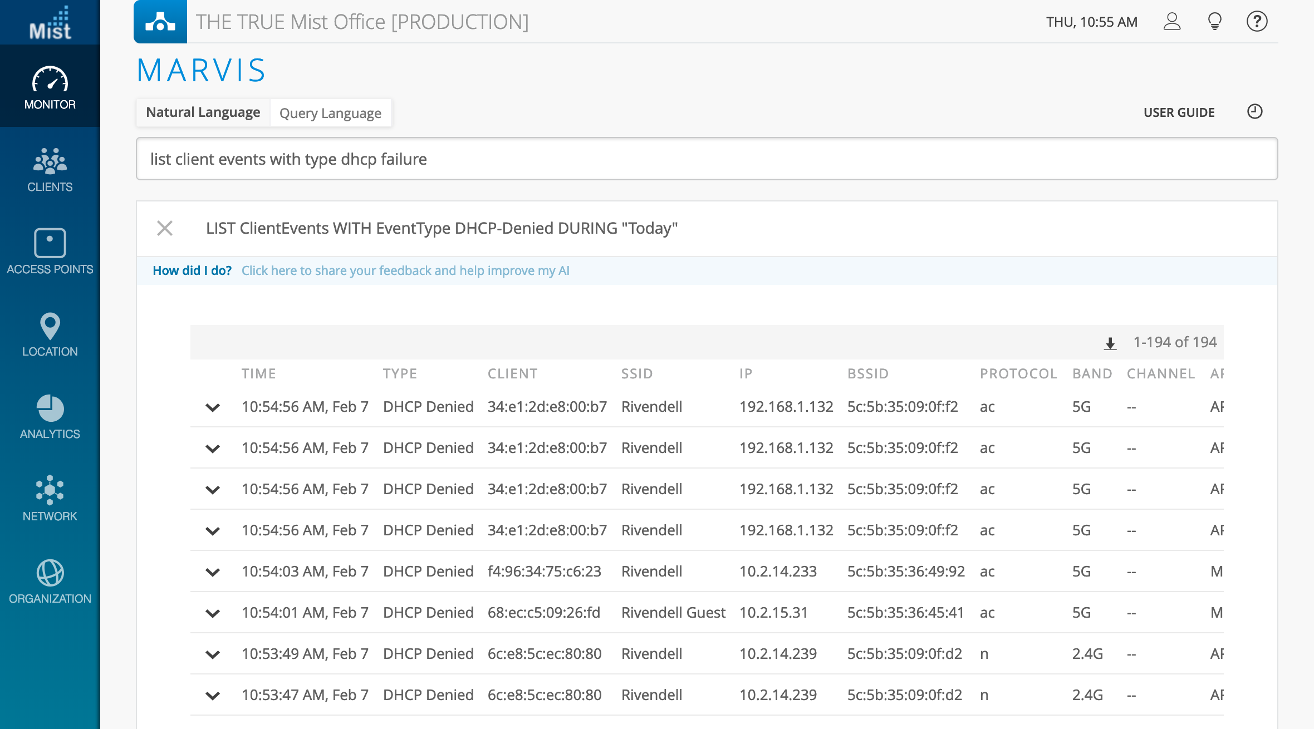Expand the 10:54:03 AM event row
This screenshot has width=1314, height=729.
click(213, 572)
